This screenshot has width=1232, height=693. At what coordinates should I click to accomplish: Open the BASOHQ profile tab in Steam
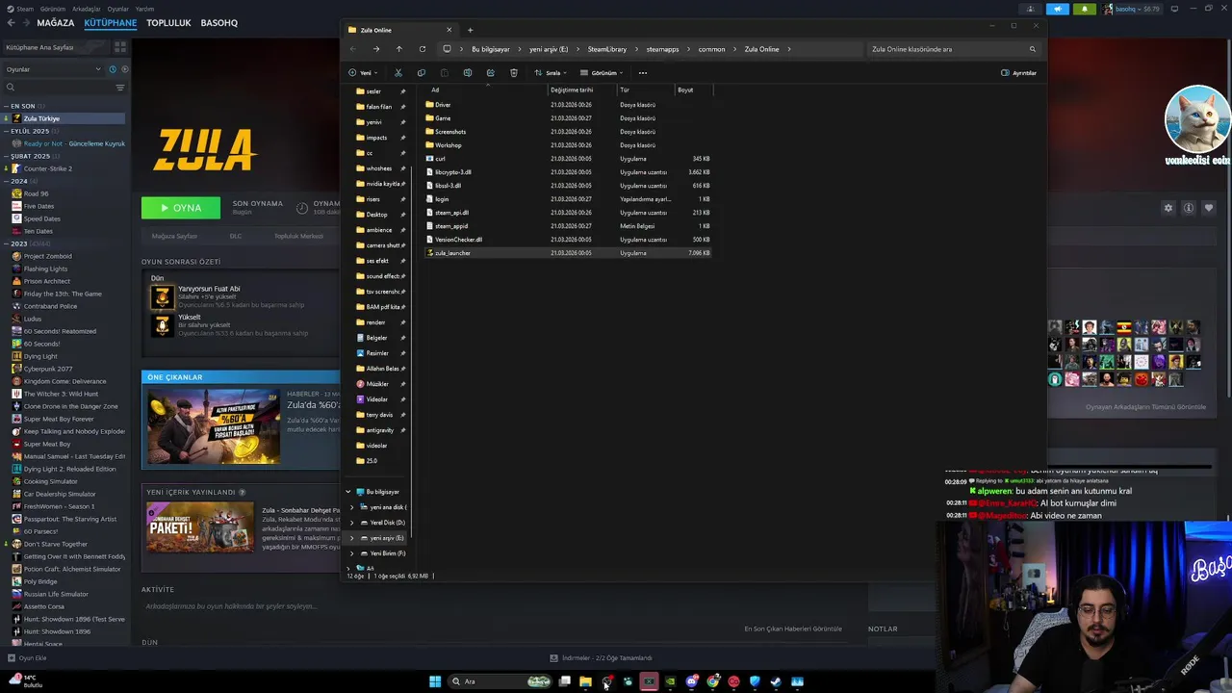(219, 22)
